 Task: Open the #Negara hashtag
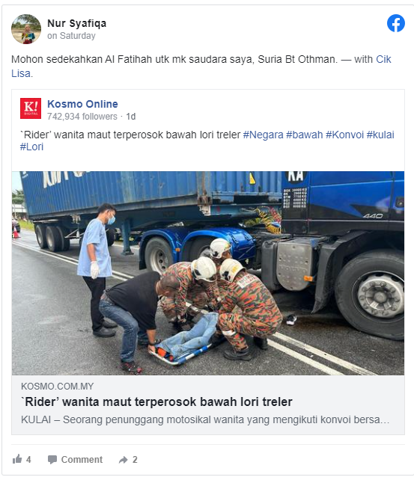point(264,135)
